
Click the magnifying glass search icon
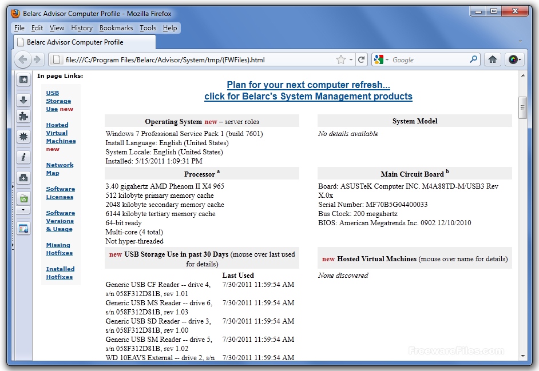(x=473, y=59)
